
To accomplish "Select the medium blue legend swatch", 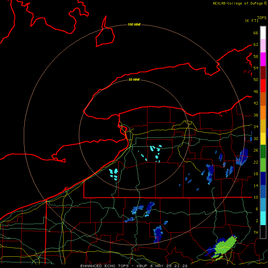I will point(263,191).
